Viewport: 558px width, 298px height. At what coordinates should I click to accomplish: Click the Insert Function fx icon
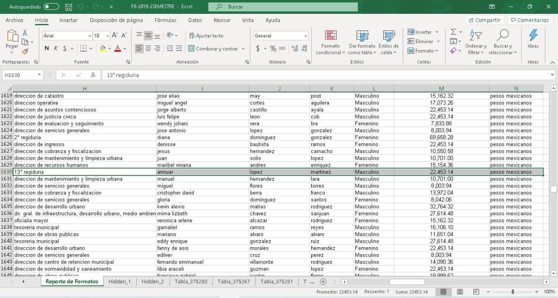(x=93, y=75)
